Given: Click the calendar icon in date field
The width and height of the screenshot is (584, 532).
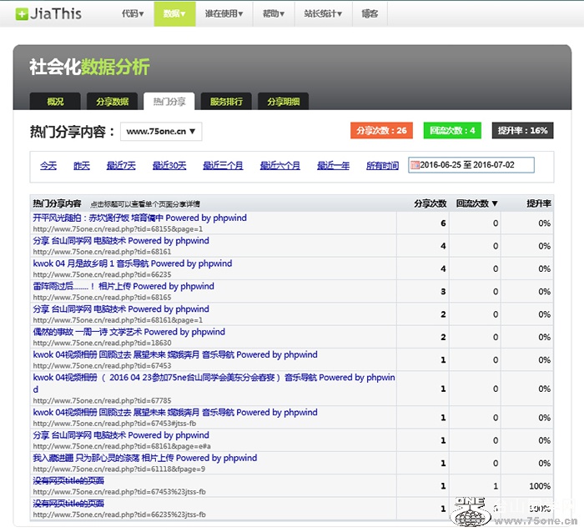Looking at the screenshot, I should (415, 165).
